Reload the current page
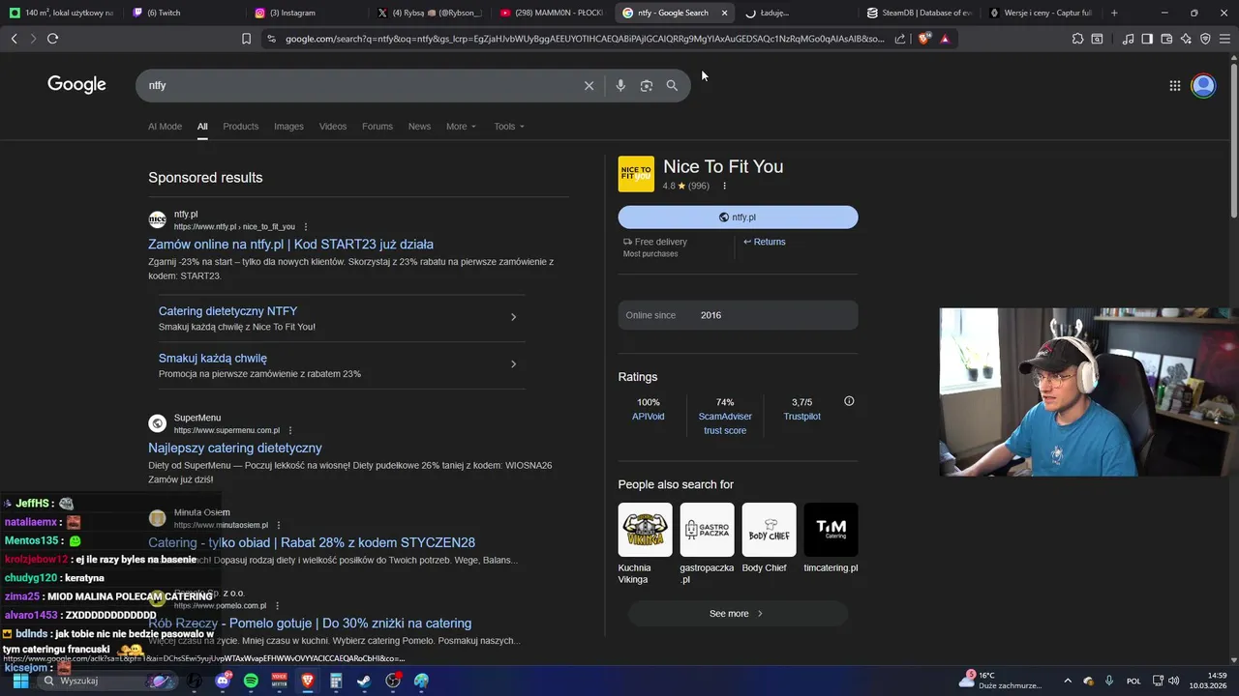Screen dimensions: 1239x696 click(x=52, y=39)
